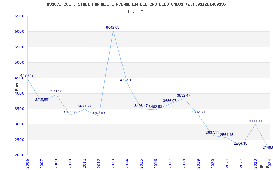
Task: Select the 4327.15 value label
Action: pyautogui.click(x=127, y=80)
